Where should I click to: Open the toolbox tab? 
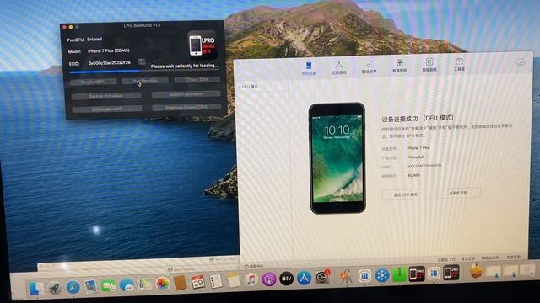[459, 64]
